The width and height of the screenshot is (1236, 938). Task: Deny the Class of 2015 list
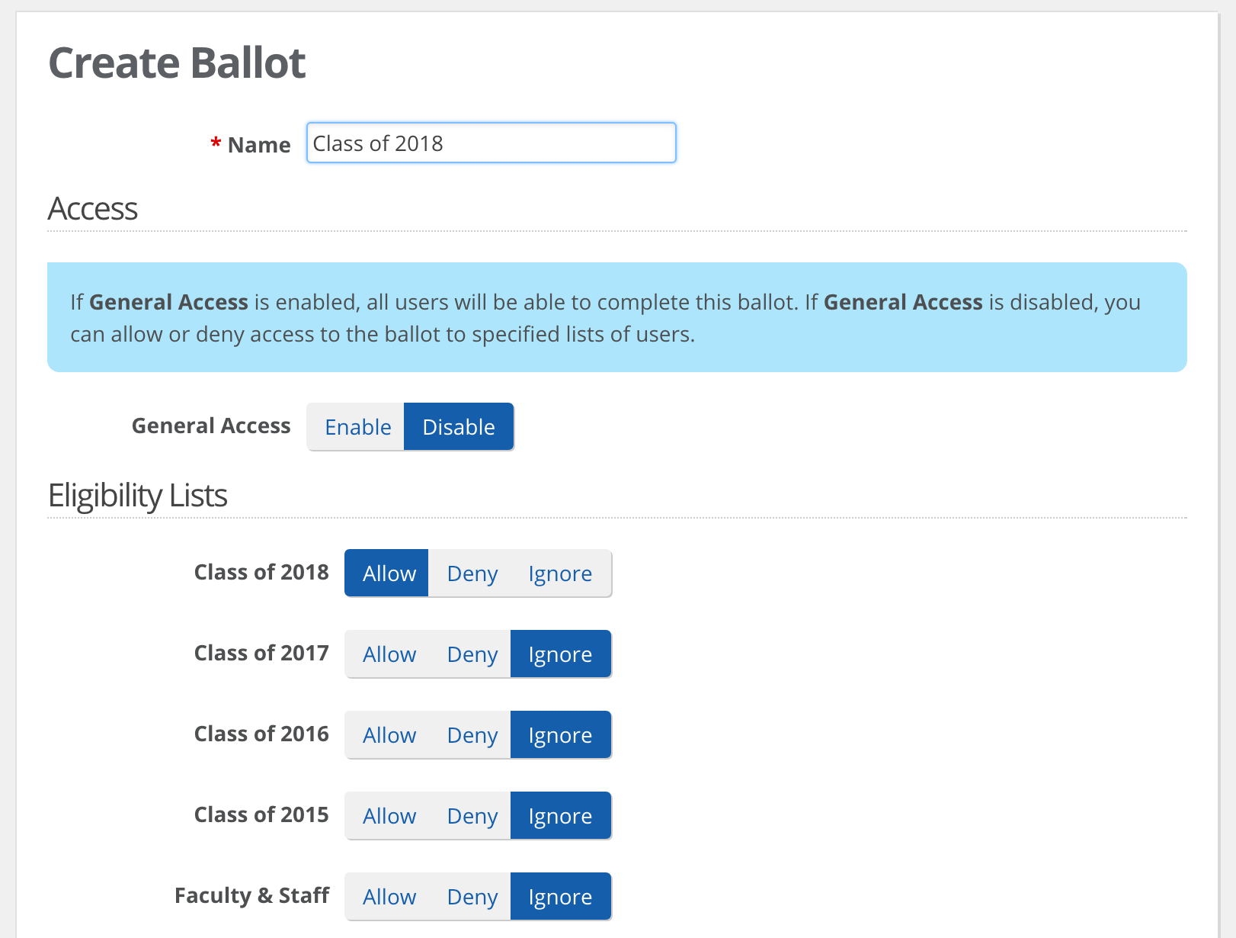click(x=472, y=815)
